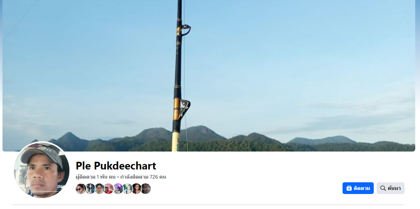Image resolution: width=420 pixels, height=209 pixels.
Task: Click the magnifying glass search icon
Action: click(383, 188)
